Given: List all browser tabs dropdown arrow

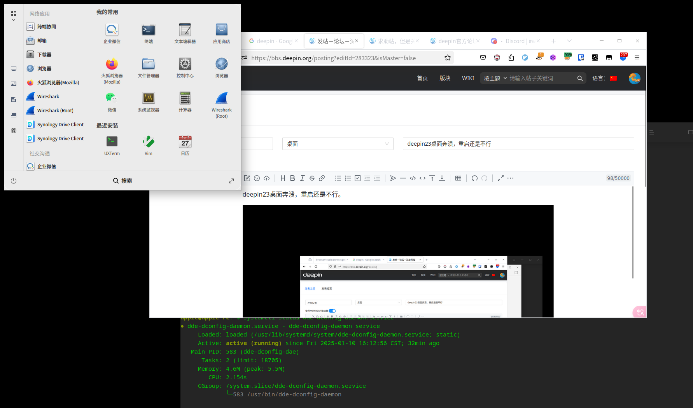Looking at the screenshot, I should [x=569, y=41].
